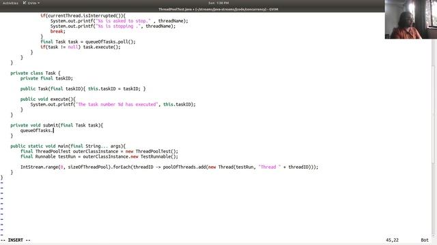
Task: Open the GVim application menu
Action: [31, 3]
